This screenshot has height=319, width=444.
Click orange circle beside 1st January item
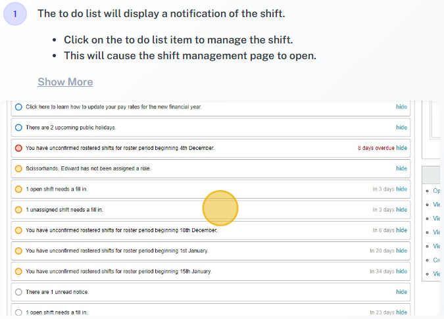(18, 251)
